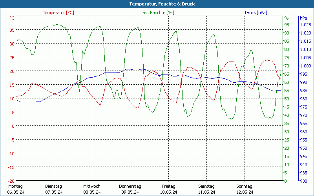Click the red temperature axis value '-20'
This screenshot has height=196, width=314.
(11, 181)
